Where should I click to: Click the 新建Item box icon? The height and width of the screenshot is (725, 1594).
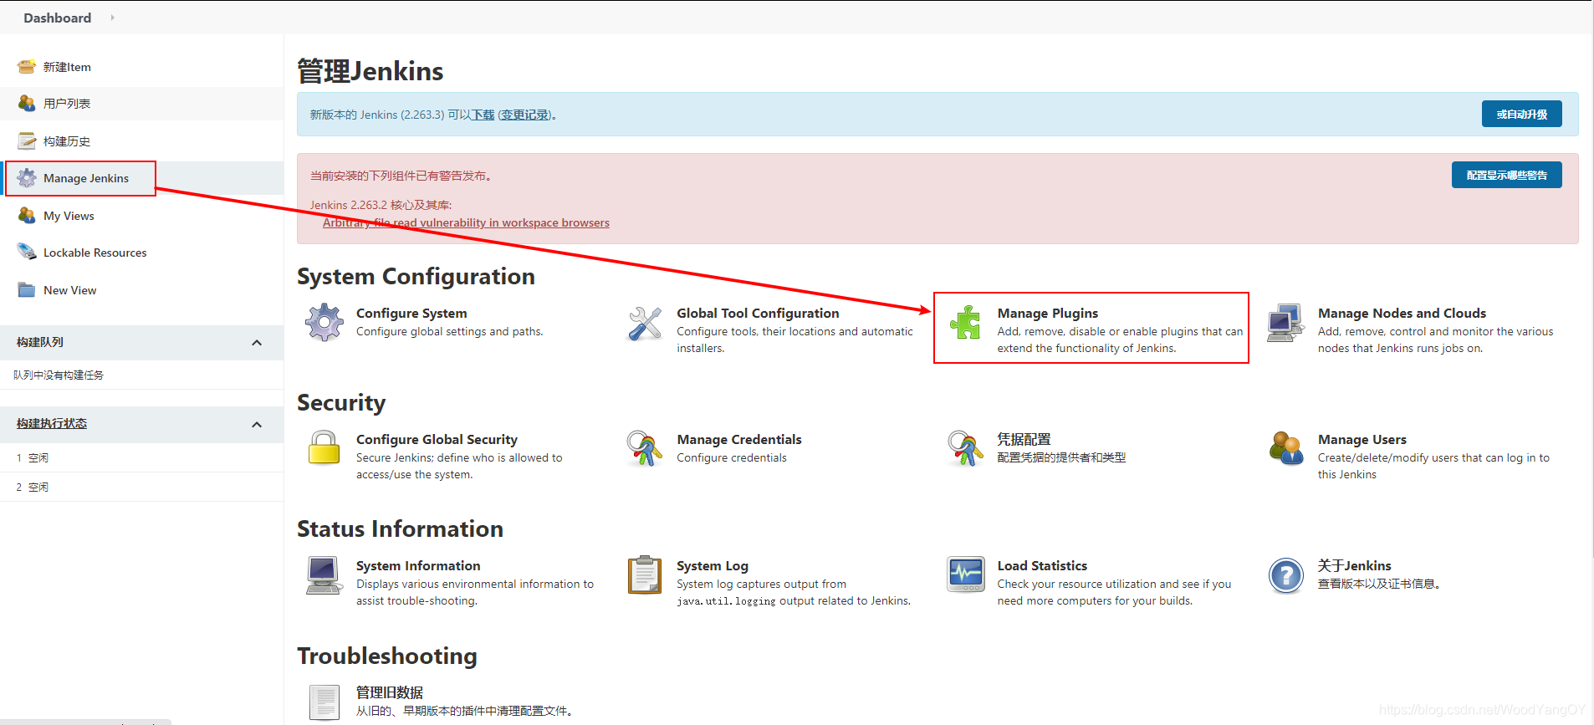click(x=27, y=67)
